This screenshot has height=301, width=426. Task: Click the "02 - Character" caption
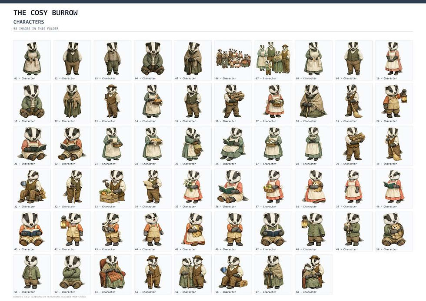pos(65,79)
